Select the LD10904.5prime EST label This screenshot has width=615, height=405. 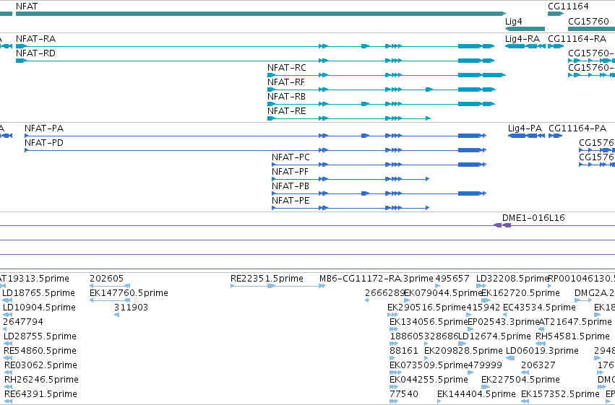point(39,308)
